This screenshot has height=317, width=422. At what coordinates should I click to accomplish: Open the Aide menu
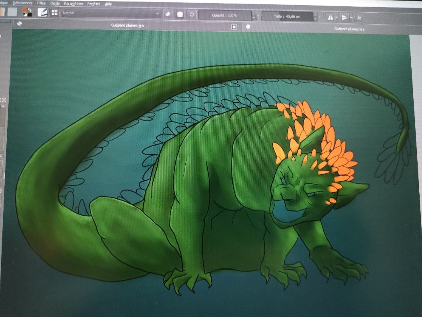(108, 4)
